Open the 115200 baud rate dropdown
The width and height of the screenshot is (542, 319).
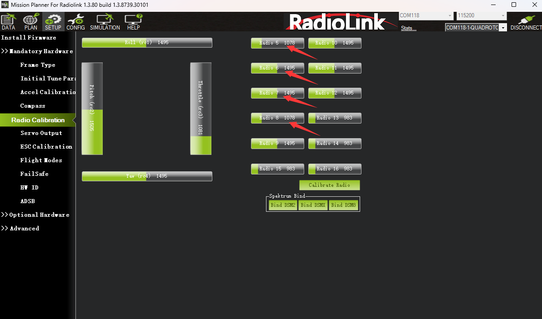482,16
